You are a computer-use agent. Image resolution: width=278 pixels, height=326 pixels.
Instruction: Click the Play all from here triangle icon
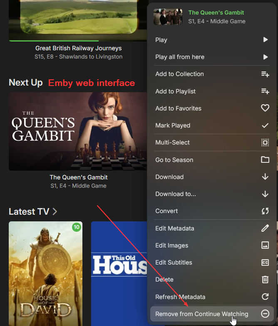tap(265, 57)
